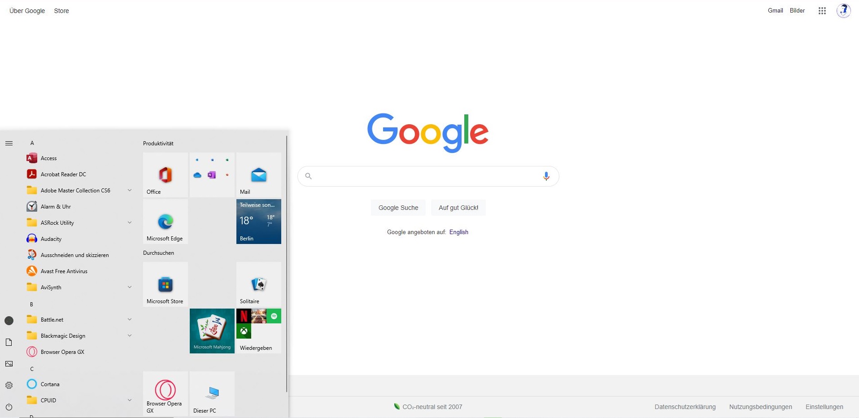Open the Alarm & Uhr clock icon
The height and width of the screenshot is (418, 859).
32,207
